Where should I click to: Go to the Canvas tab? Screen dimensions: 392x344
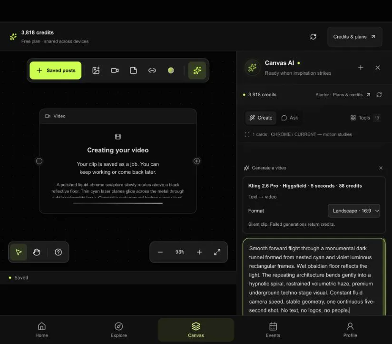coord(196,330)
